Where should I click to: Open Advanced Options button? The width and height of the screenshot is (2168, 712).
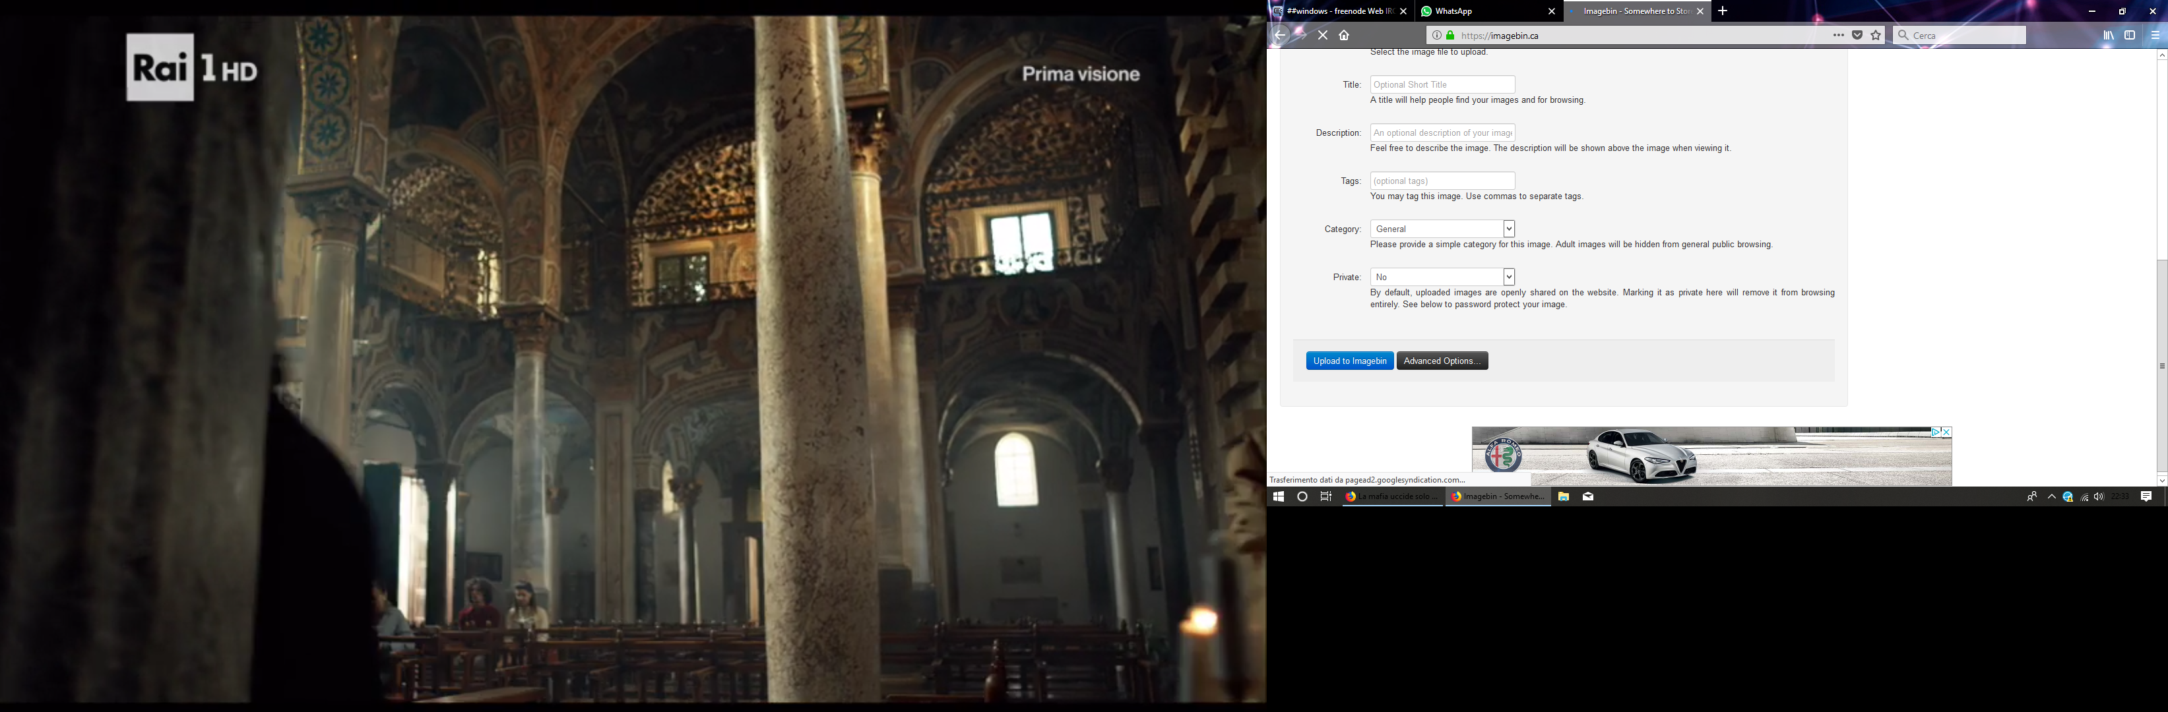point(1442,361)
